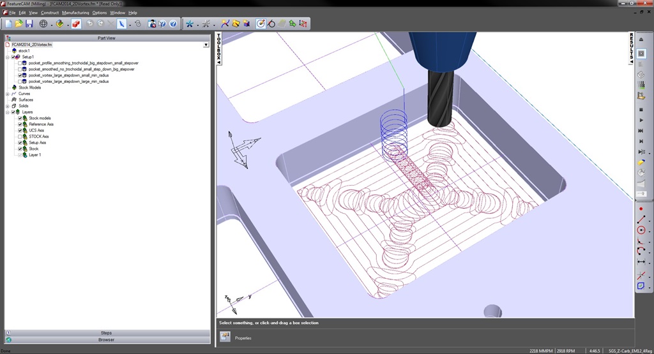
Task: Open the Part View file dropdown arrow
Action: tap(206, 45)
